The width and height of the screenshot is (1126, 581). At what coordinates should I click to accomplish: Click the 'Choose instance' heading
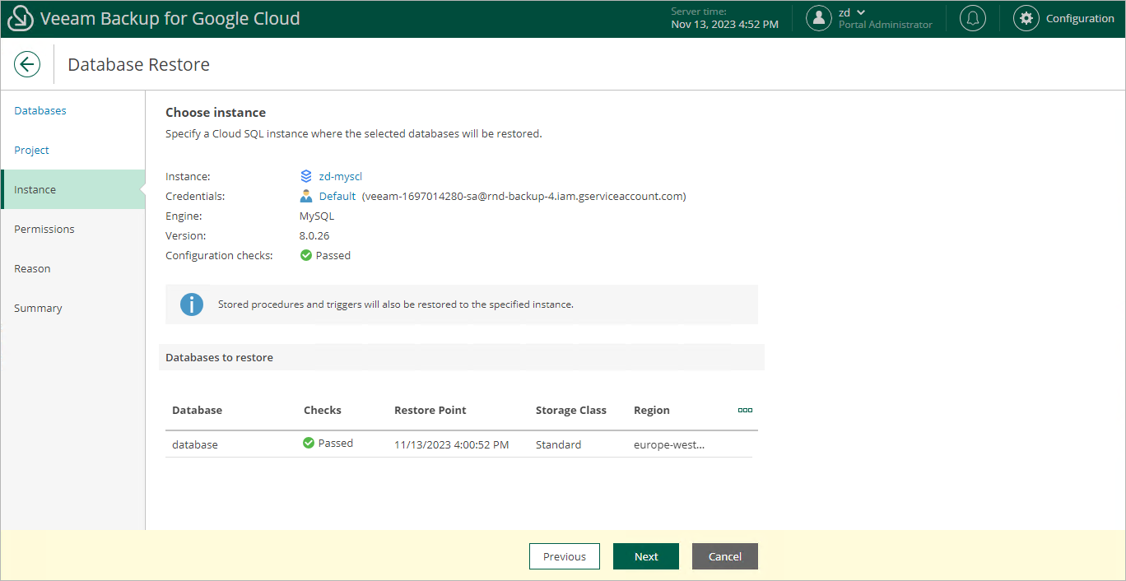[x=216, y=112]
